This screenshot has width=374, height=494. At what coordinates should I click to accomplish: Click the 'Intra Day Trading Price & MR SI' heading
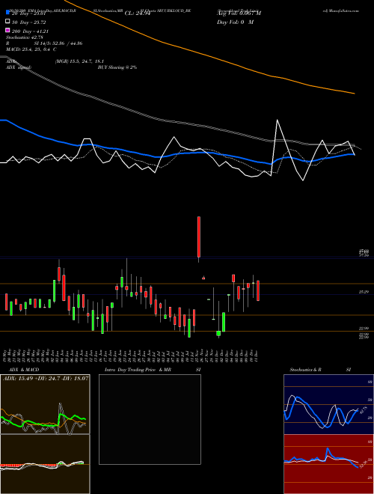tap(153, 370)
